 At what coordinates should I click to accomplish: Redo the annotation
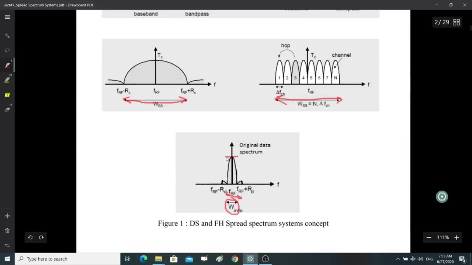point(41,237)
